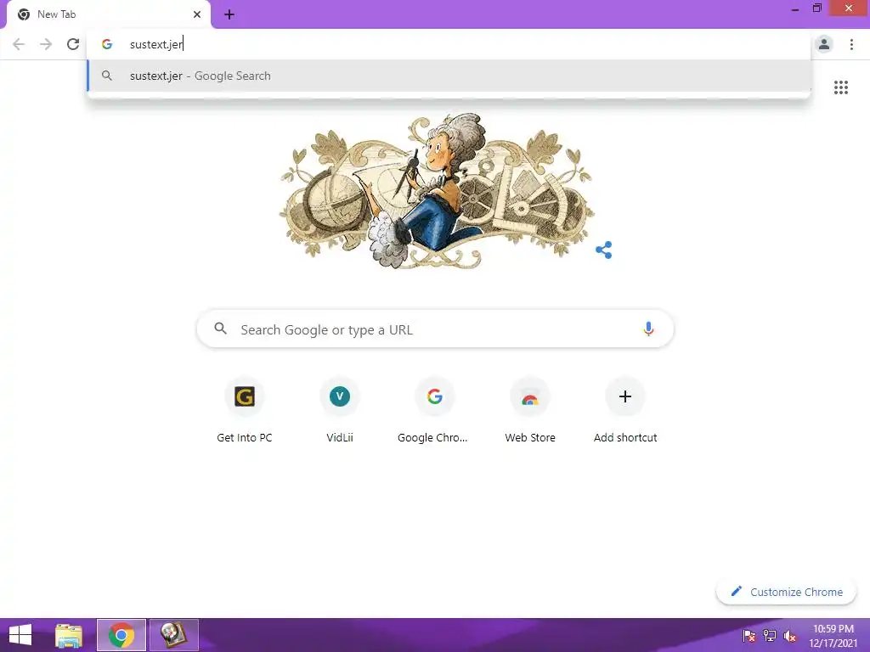Click the muted volume tray icon

pyautogui.click(x=789, y=636)
